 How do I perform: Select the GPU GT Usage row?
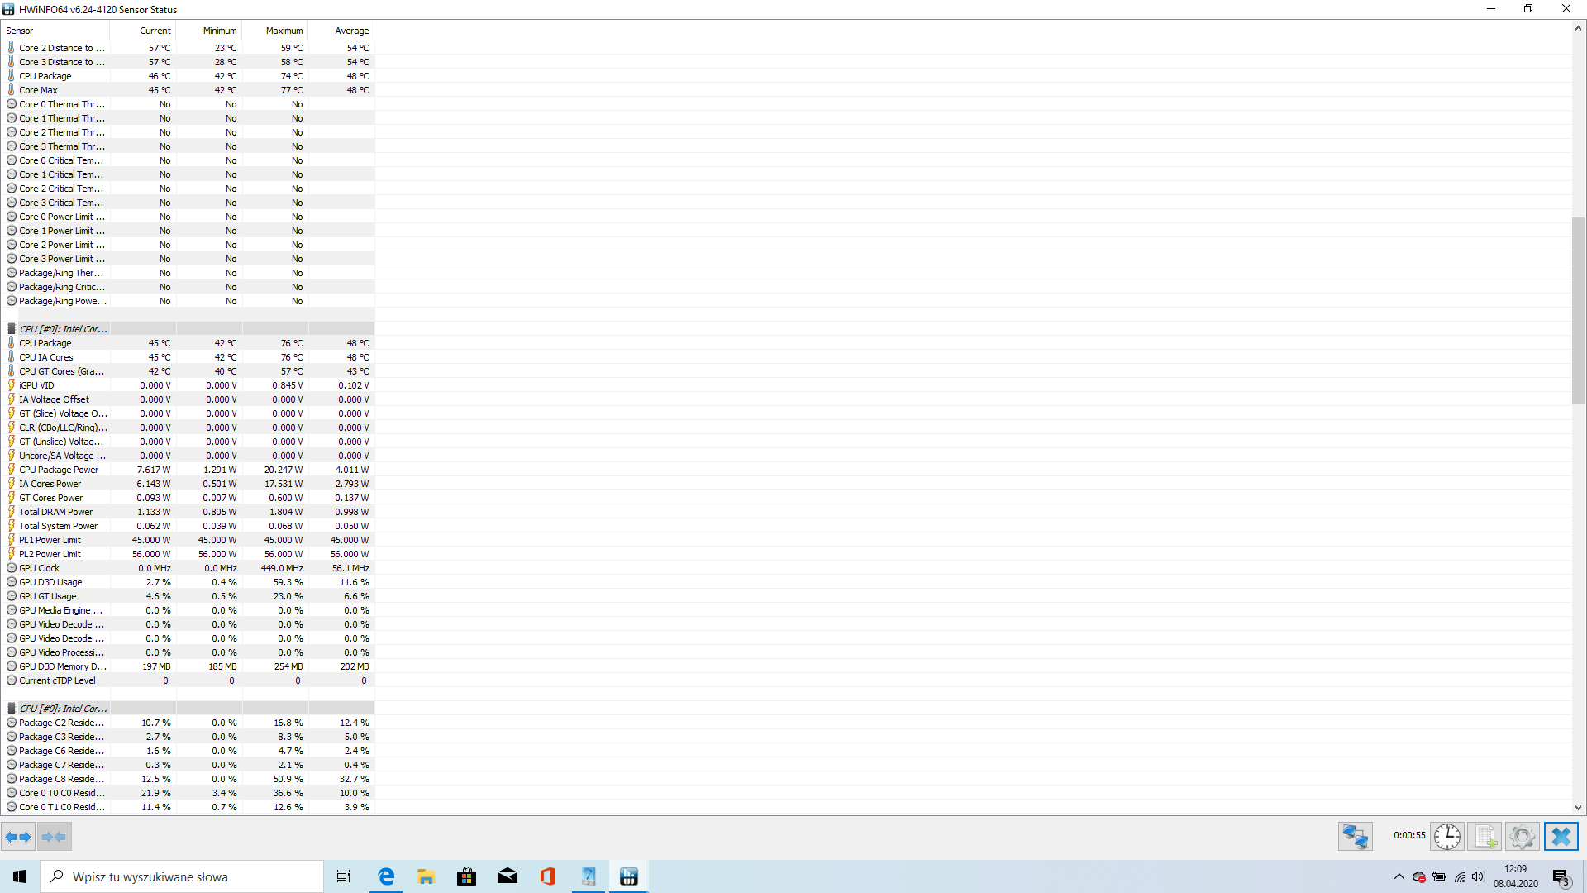click(189, 596)
